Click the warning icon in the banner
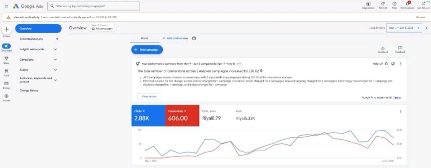This screenshot has height=168, width=431. coord(8,17)
